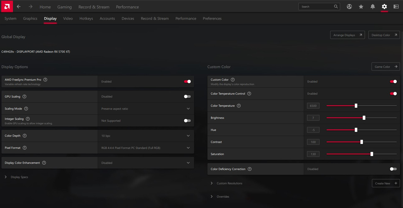Open Scaling Mode dropdown
The image size is (403, 208).
[146, 109]
